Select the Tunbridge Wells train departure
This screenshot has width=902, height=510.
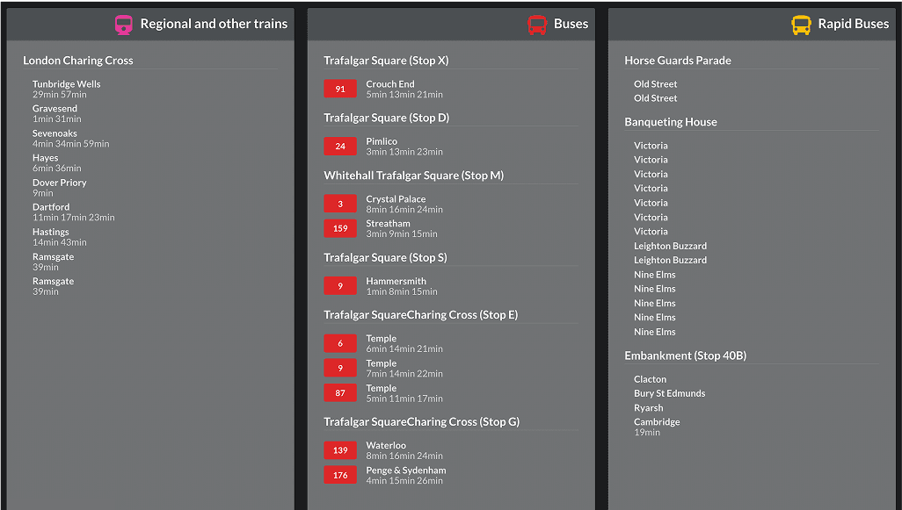(x=66, y=89)
